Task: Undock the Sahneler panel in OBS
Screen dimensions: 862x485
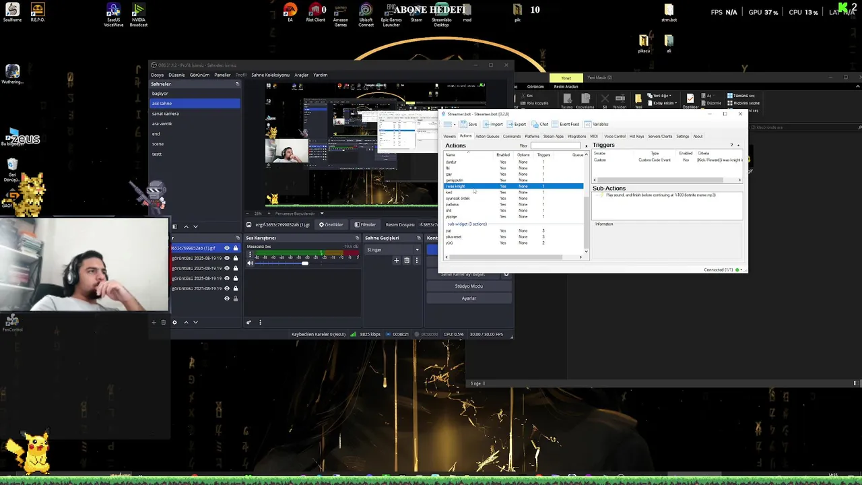Action: coord(237,84)
